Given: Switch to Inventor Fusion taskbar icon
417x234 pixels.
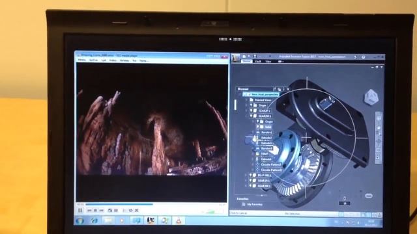Looking at the screenshot, I should tap(151, 220).
